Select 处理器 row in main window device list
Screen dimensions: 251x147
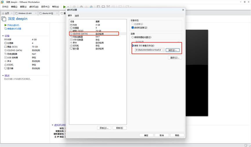pos(22,43)
